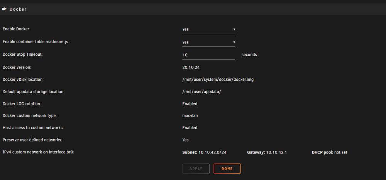Click the Docker whale icon in header
Image resolution: width=386 pixels, height=180 pixels.
point(4,9)
